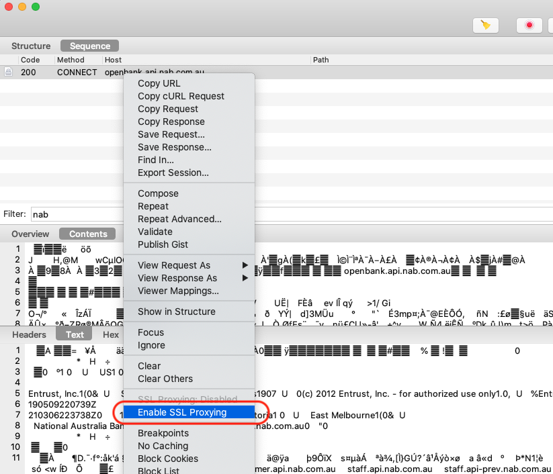Click the document icon in the request row
Image resolution: width=553 pixels, height=474 pixels.
click(x=9, y=72)
